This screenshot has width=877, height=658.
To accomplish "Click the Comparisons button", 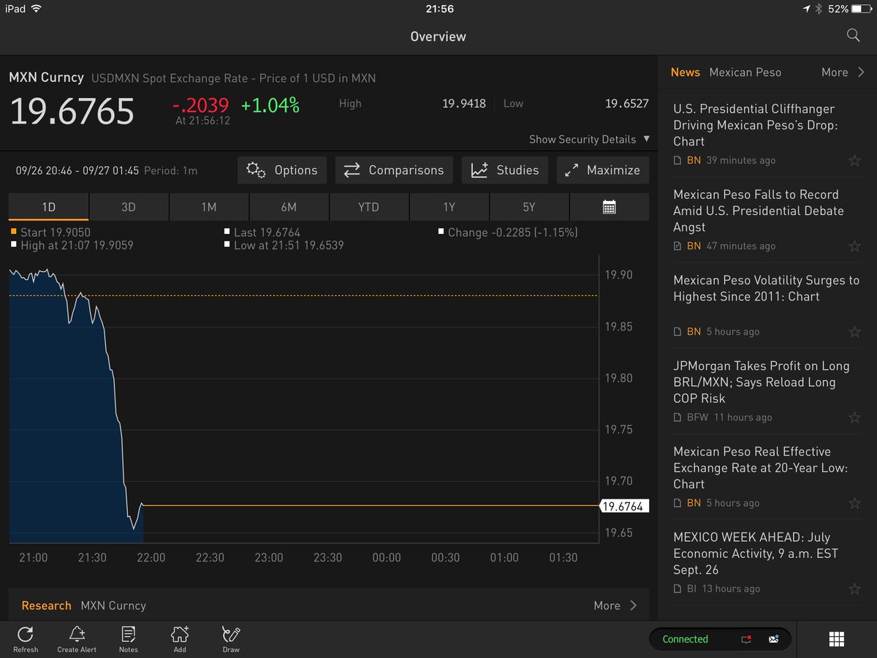I will pos(393,170).
